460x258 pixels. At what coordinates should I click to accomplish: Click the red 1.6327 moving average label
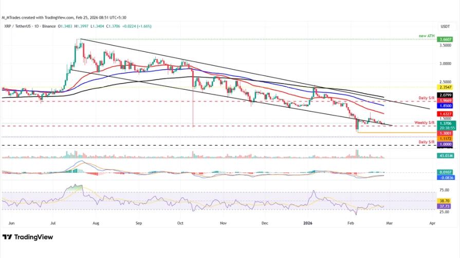[444, 114]
